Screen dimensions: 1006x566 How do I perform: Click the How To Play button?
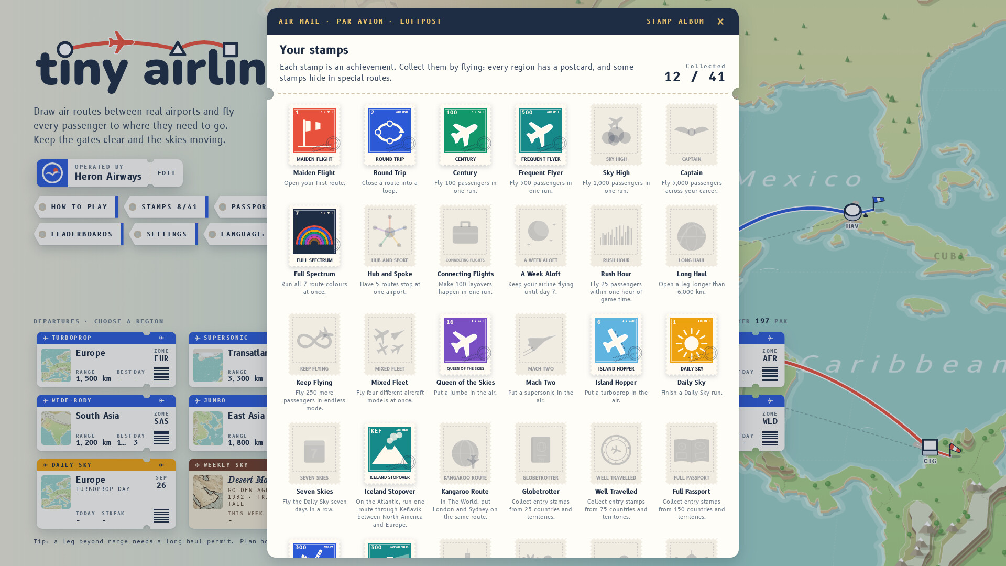76,207
